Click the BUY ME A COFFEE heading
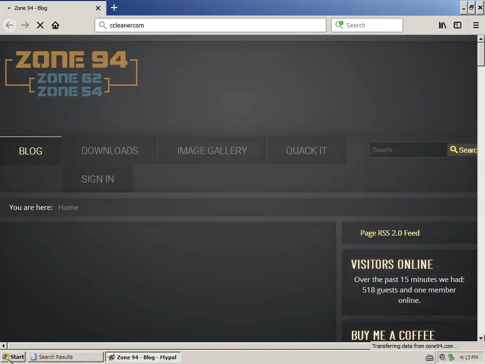 (393, 336)
